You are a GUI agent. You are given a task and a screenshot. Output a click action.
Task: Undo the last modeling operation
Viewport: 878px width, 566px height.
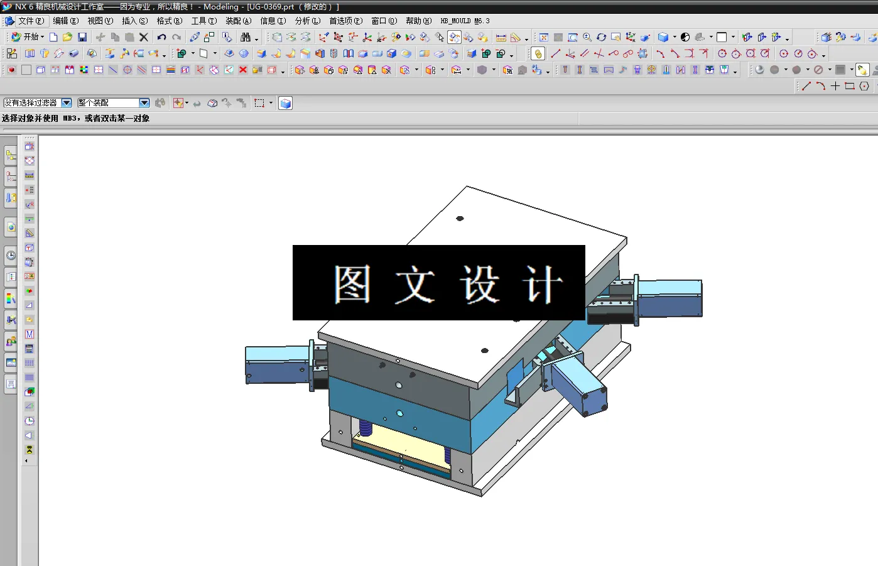click(162, 36)
